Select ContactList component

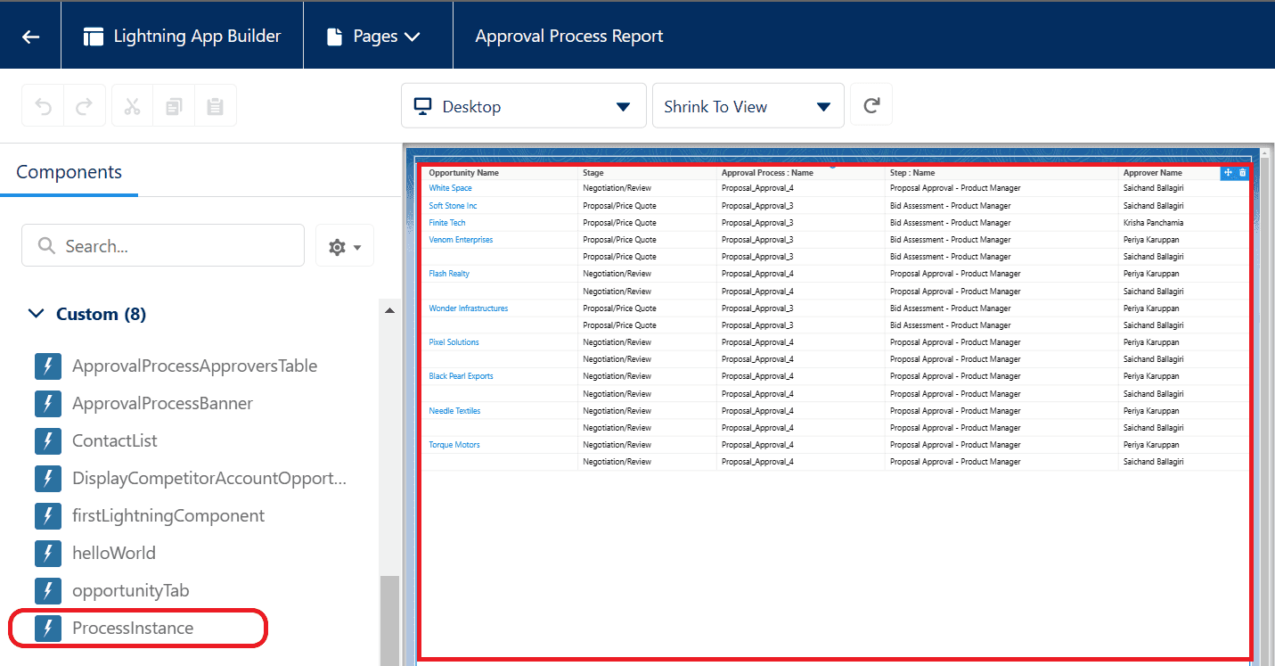pyautogui.click(x=115, y=441)
